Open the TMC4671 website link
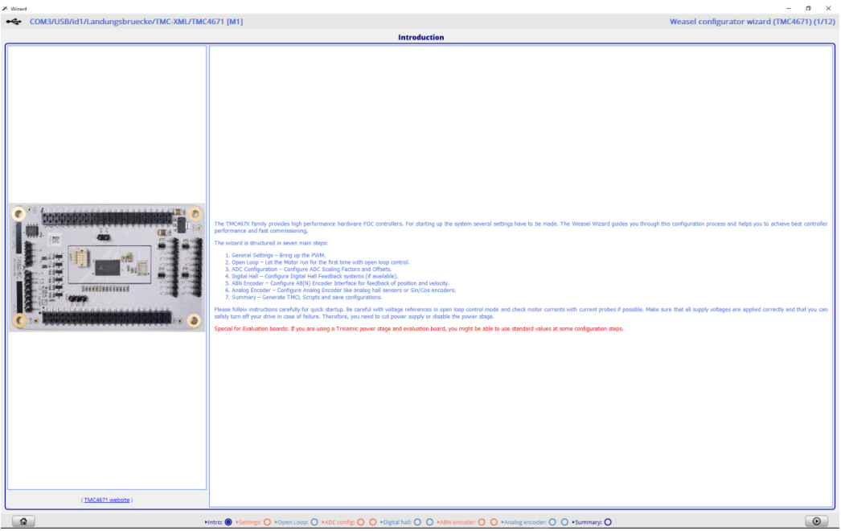This screenshot has height=531, width=841. click(107, 500)
